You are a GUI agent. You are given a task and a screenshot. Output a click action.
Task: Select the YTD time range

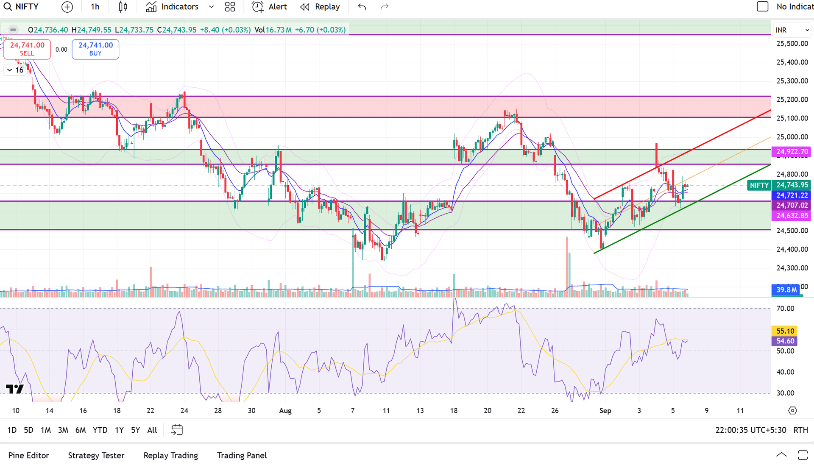(100, 430)
